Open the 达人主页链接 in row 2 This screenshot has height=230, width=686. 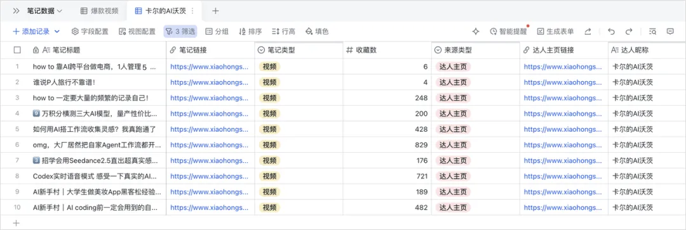coord(563,82)
